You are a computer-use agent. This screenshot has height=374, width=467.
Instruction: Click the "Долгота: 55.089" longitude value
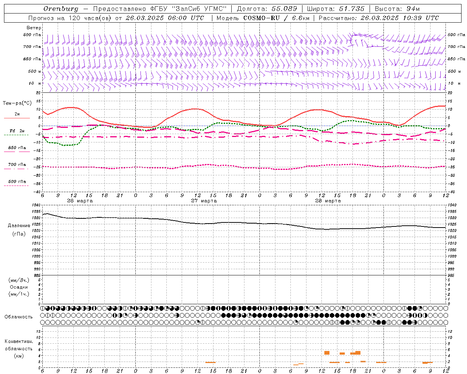[267, 9]
